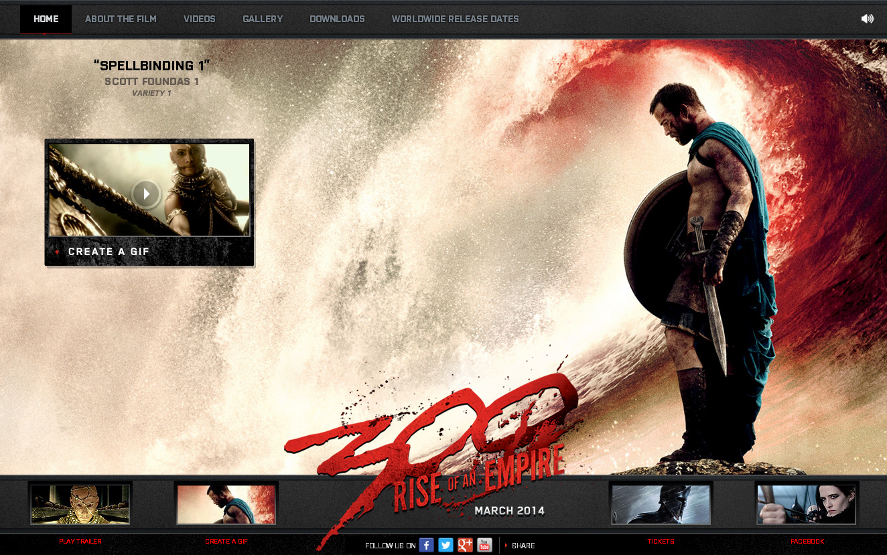Click the "Spellbinding 1" review quote

pos(152,66)
